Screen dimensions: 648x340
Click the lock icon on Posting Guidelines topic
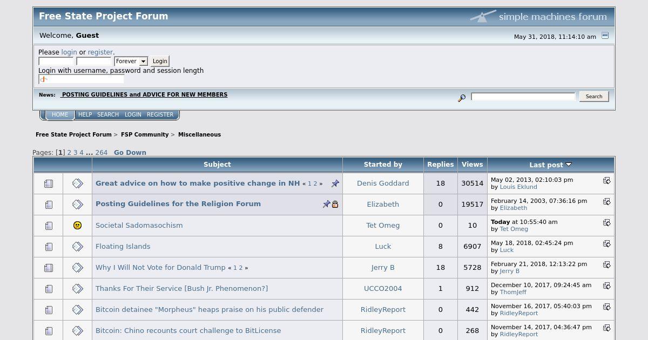click(335, 205)
